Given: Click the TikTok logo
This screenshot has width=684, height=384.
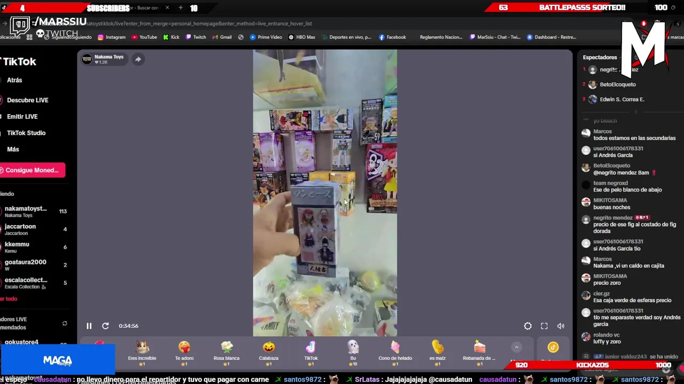Looking at the screenshot, I should (x=19, y=61).
